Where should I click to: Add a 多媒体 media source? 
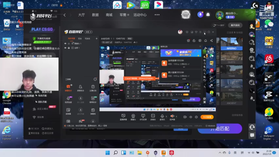point(153,117)
